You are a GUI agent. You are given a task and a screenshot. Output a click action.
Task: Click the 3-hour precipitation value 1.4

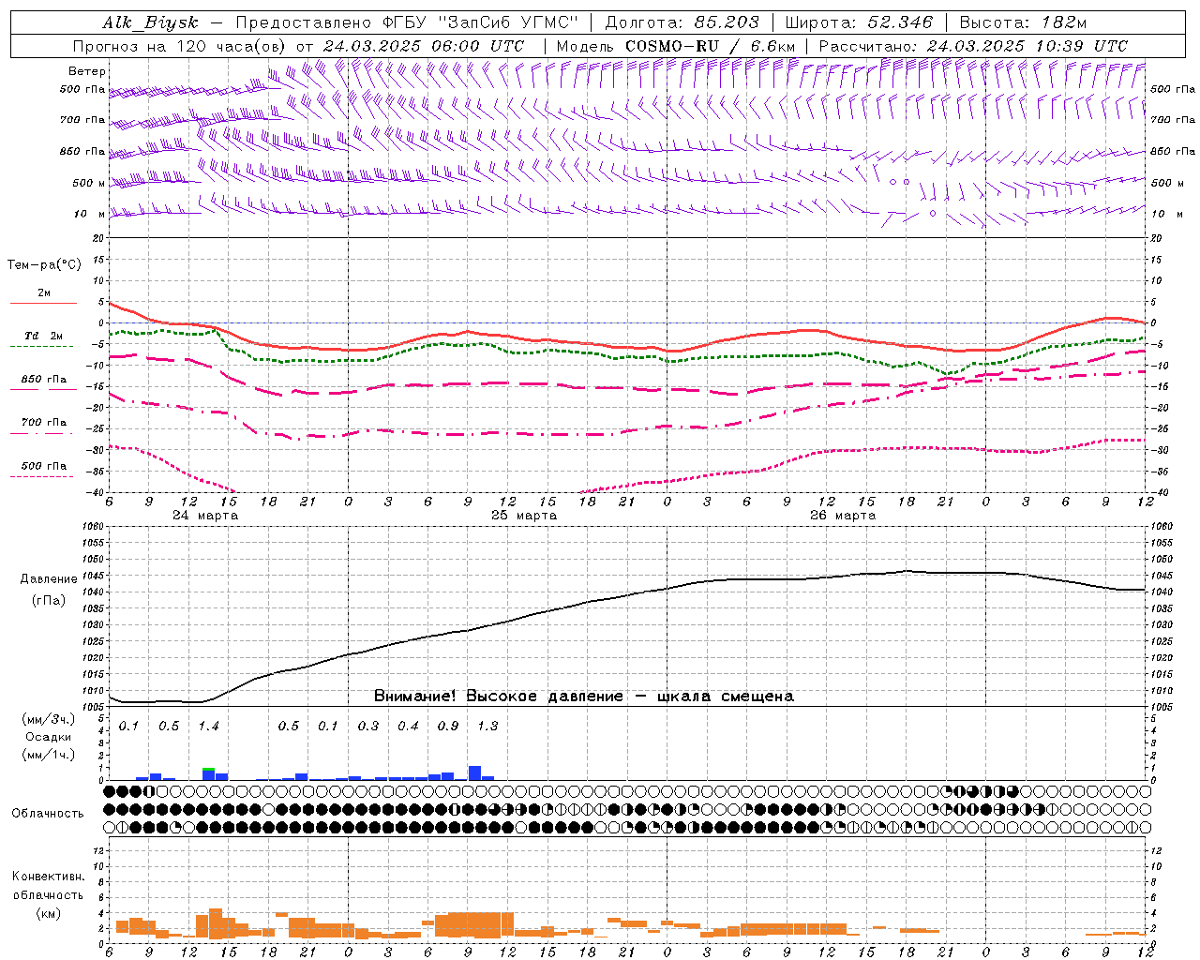(x=208, y=727)
